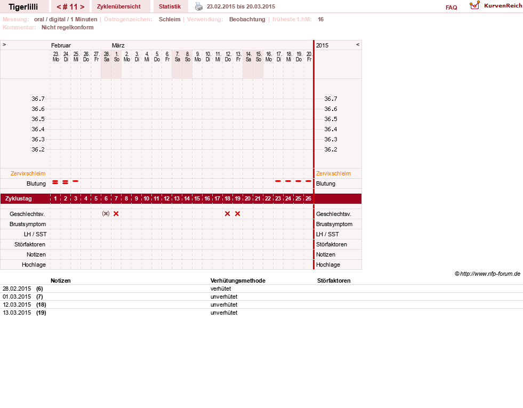Open the FAQ link
Image resolution: width=523 pixels, height=408 pixels.
[x=451, y=7]
